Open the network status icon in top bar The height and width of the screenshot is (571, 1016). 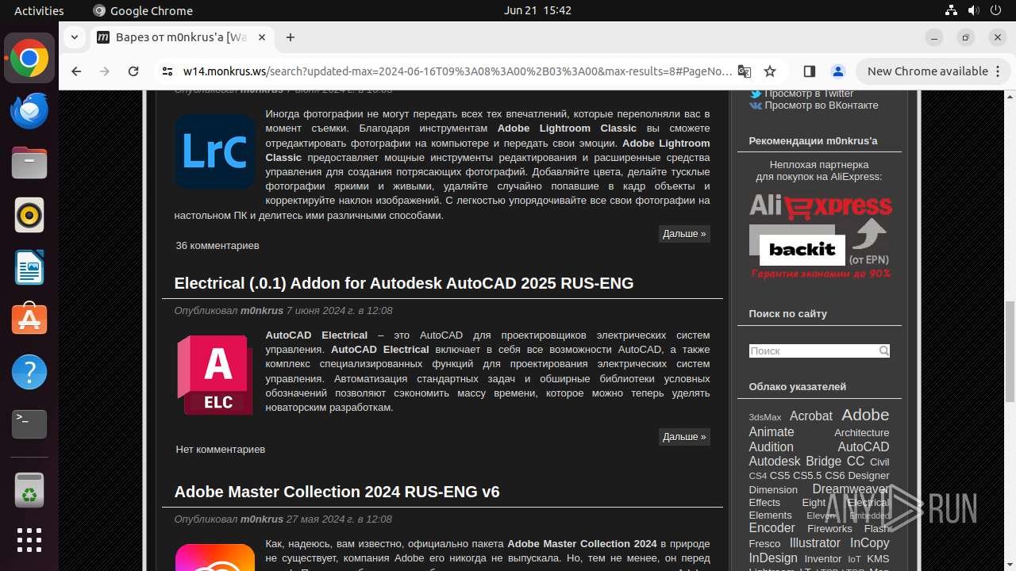tap(952, 10)
